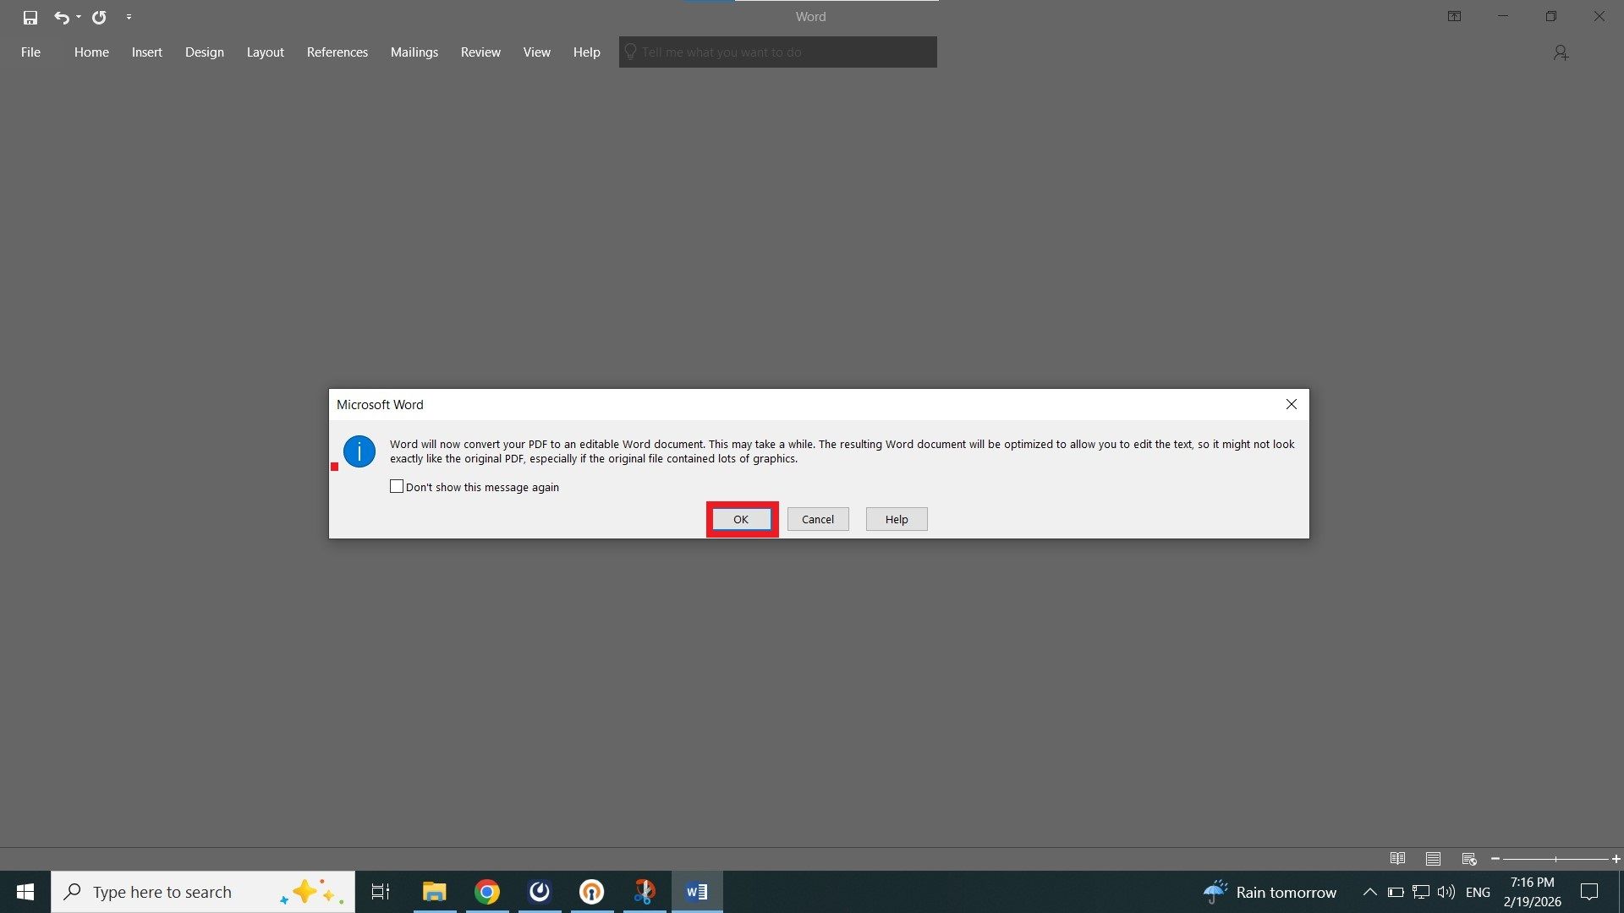Switch to Read Mode view icon
The width and height of the screenshot is (1624, 913).
[x=1397, y=859]
